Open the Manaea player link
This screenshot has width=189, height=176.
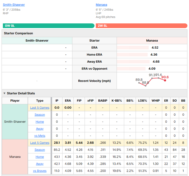pyautogui.click(x=101, y=5)
